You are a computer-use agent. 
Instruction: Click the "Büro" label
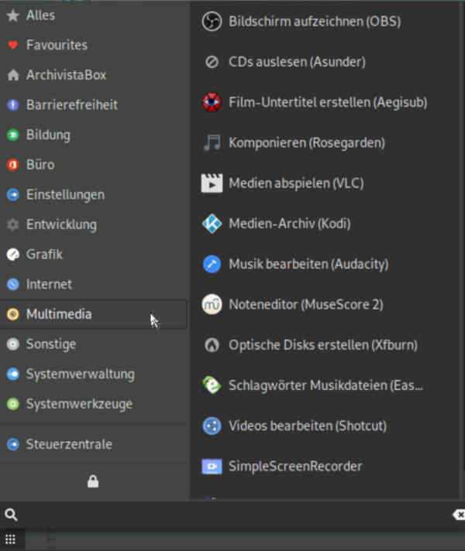[40, 165]
